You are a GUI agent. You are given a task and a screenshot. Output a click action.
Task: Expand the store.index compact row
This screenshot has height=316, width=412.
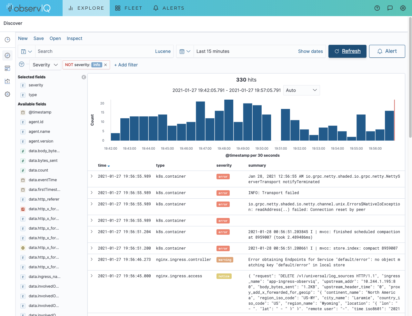tap(92, 248)
